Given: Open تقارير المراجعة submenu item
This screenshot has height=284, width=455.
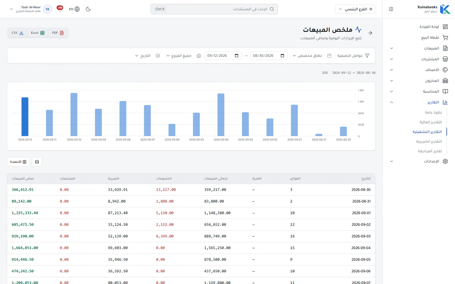Looking at the screenshot, I should coord(430,151).
